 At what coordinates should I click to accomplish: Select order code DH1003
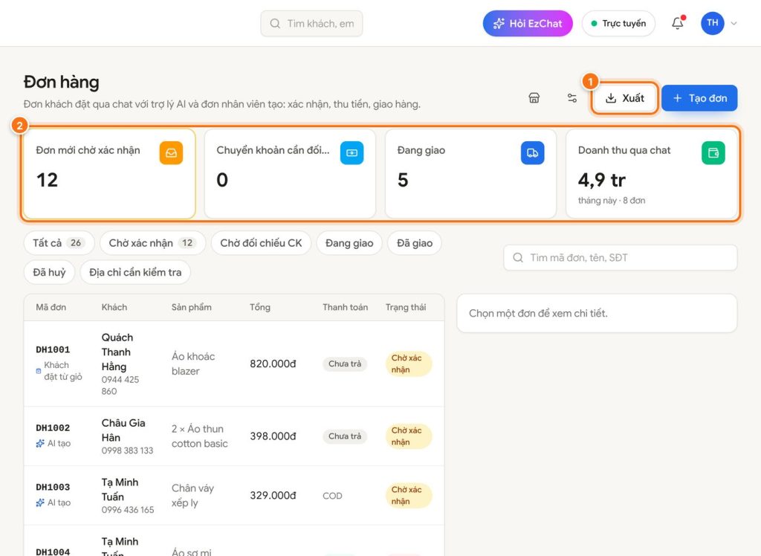(53, 487)
